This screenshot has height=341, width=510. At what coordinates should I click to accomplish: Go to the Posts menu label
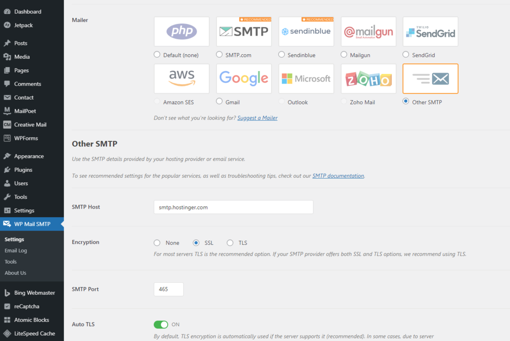(21, 43)
